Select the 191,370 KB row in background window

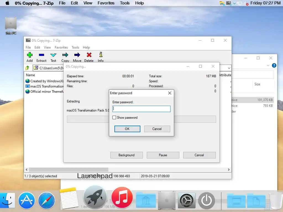[253, 100]
